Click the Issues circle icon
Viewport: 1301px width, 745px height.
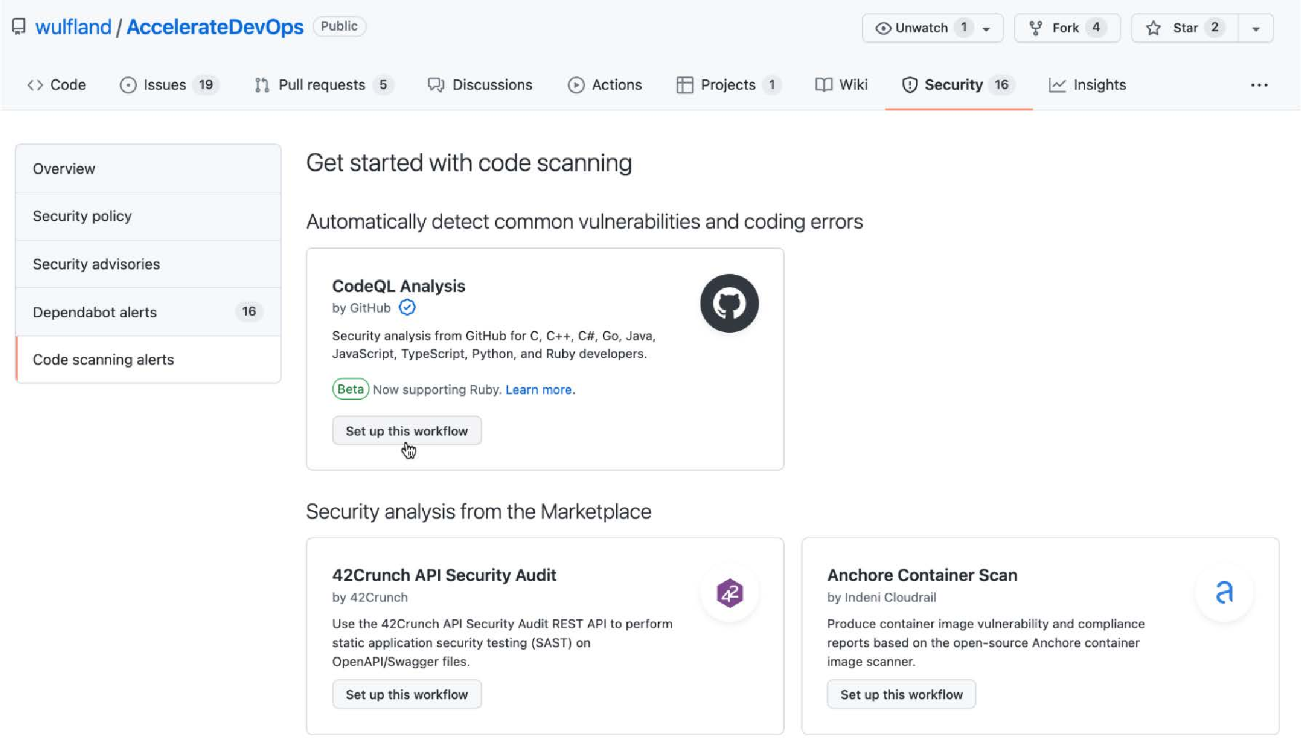[x=128, y=85]
